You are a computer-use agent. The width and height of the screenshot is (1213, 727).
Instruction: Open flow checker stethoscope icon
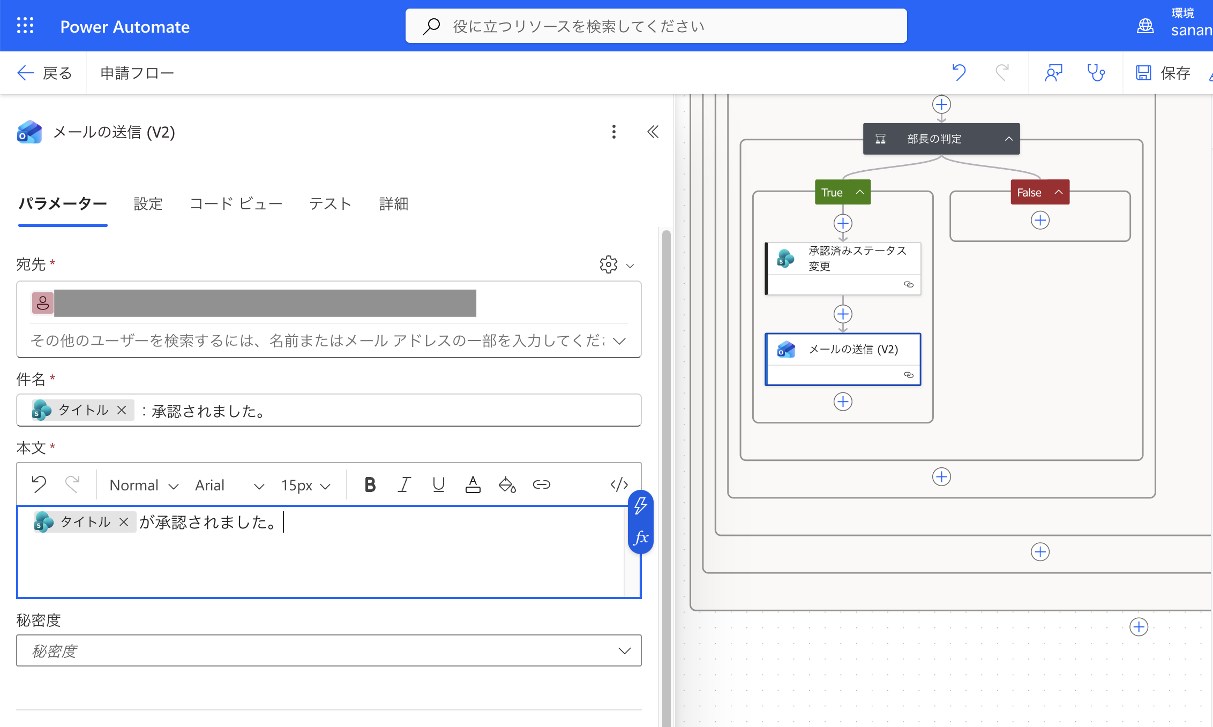click(x=1096, y=73)
